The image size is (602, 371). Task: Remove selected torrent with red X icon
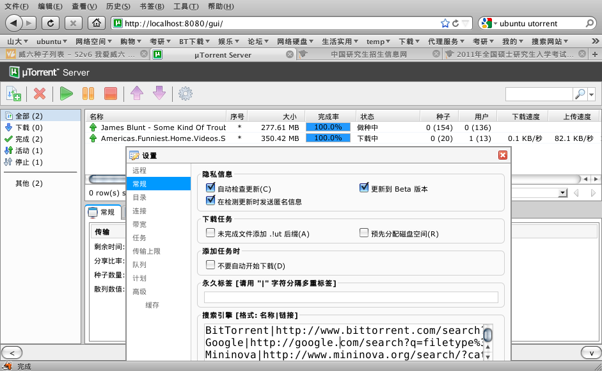click(x=39, y=94)
